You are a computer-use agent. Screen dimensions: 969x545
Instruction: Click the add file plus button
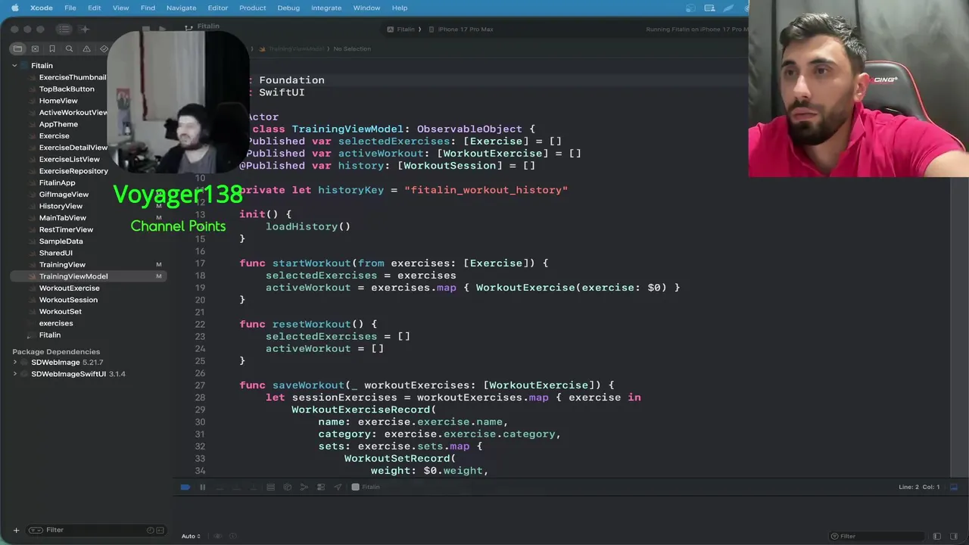16,530
